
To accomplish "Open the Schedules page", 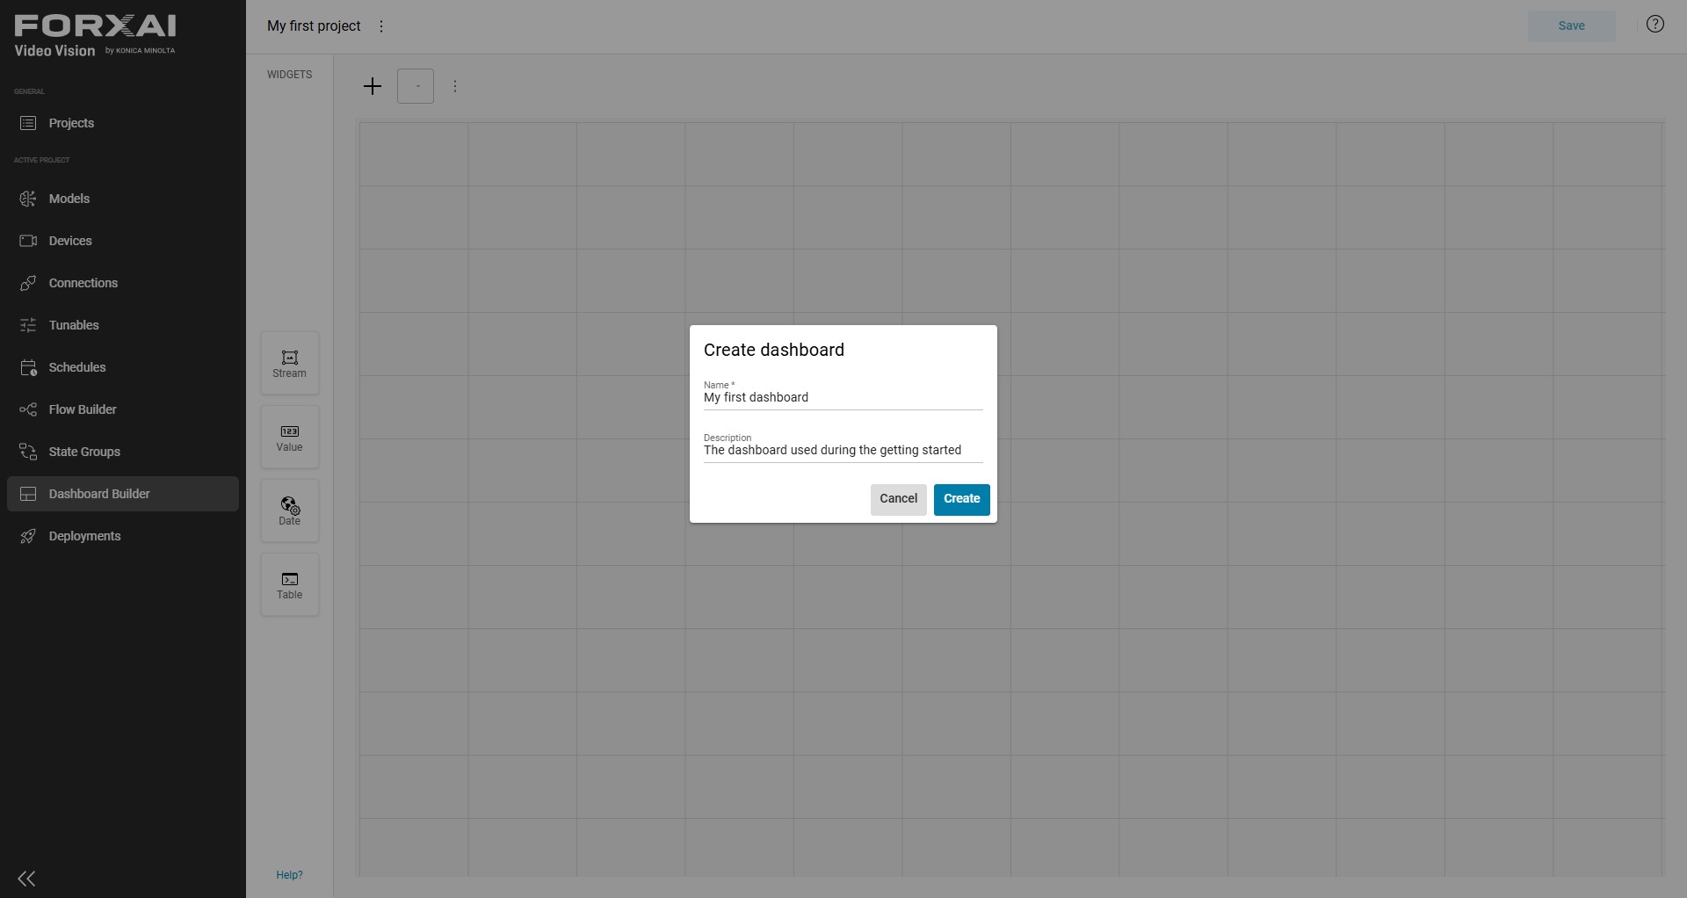I will click(123, 367).
